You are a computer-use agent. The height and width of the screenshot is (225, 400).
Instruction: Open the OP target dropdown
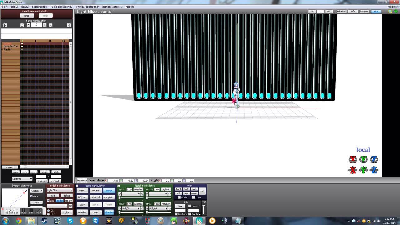(x=57, y=206)
